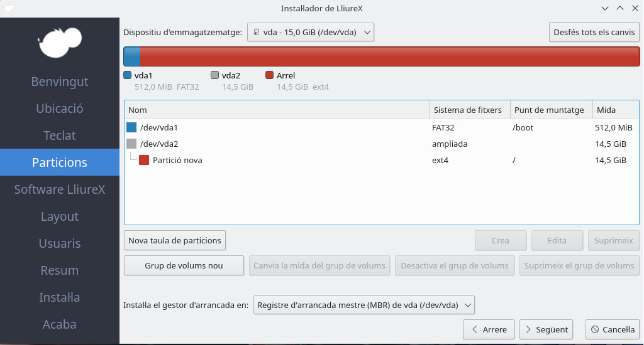The width and height of the screenshot is (644, 345).
Task: Close the installer window
Action: tap(635, 8)
